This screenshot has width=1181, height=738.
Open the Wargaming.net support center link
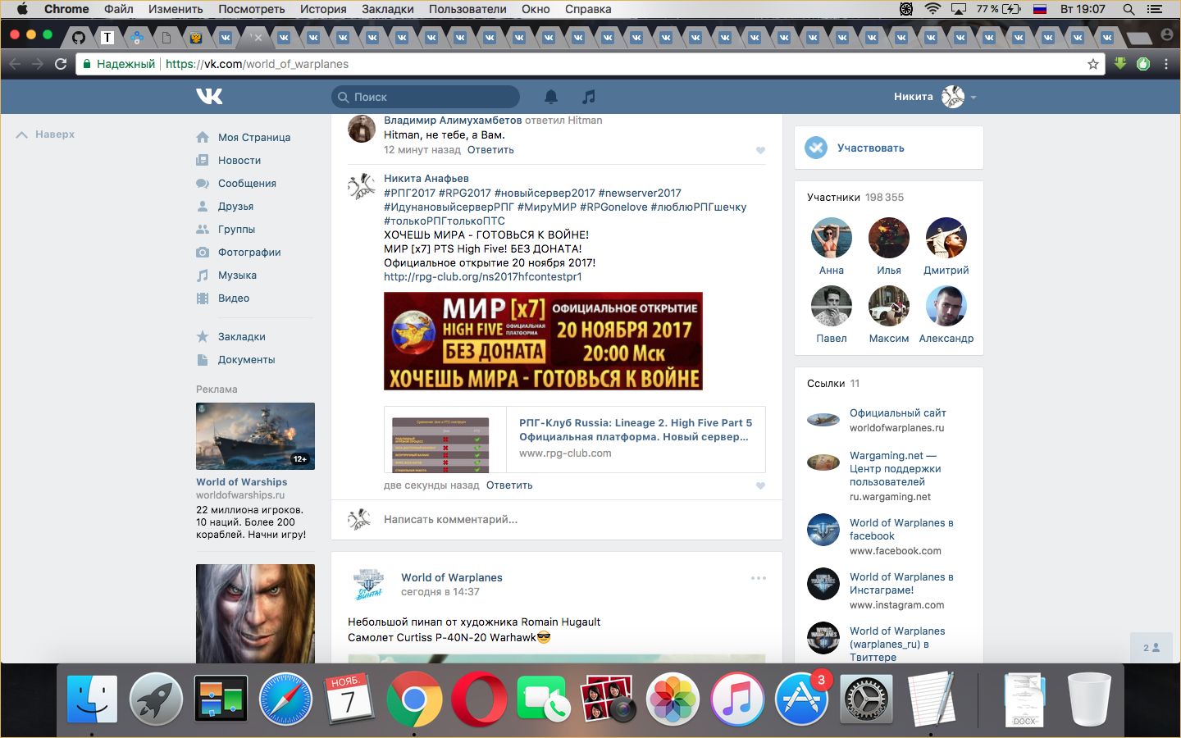click(x=895, y=469)
